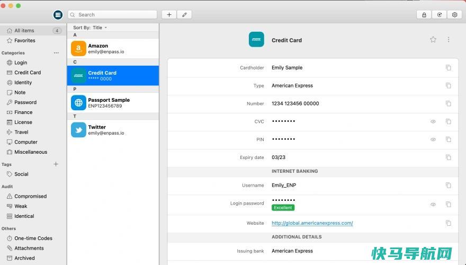466x265 pixels.
Task: Select the Social tag
Action: 33,174
